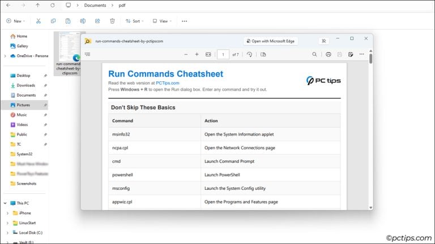Viewport: 435px width, 244px height.
Task: Open the search magnifier in PDF preview toolbar
Action: tap(315, 54)
